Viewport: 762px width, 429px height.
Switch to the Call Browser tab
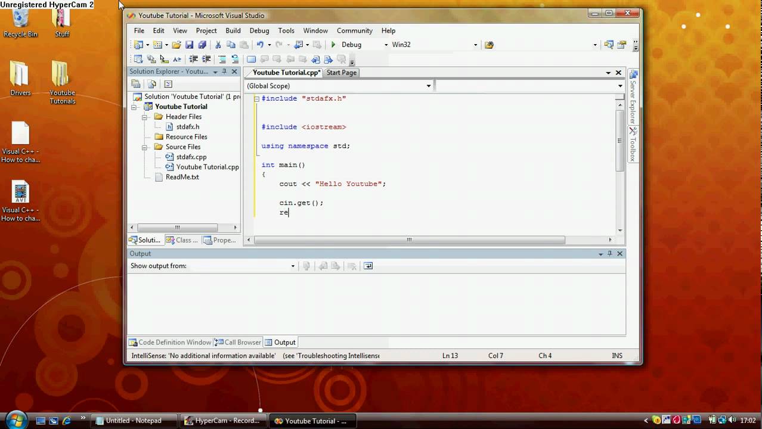coord(238,343)
